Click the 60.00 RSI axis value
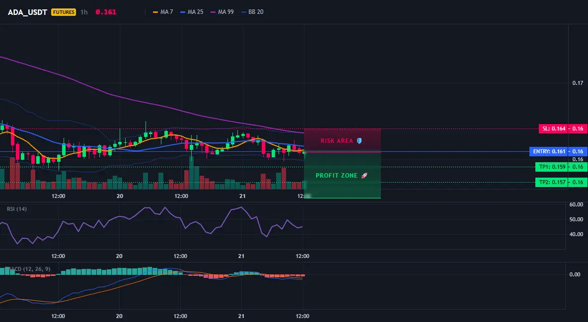This screenshot has width=588, height=322. pos(577,204)
